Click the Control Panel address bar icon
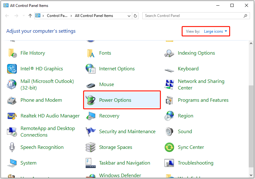Image resolution: width=255 pixels, height=179 pixels. (x=38, y=16)
